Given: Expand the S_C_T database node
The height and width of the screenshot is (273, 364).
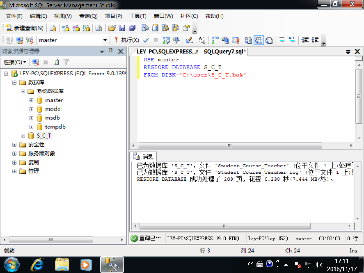Looking at the screenshot, I should pyautogui.click(x=23, y=136).
